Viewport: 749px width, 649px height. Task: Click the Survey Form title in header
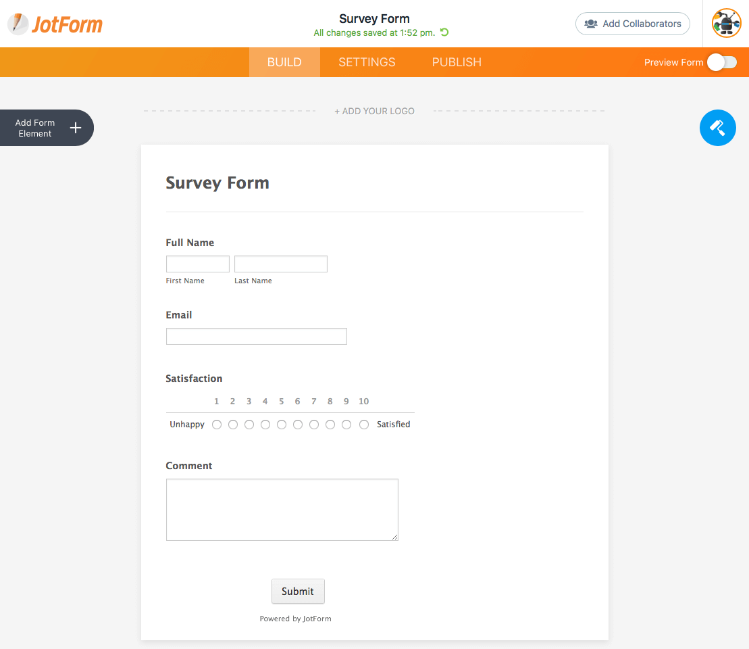pyautogui.click(x=374, y=19)
